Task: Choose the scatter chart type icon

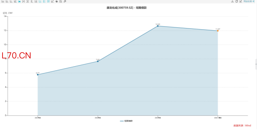Action: coord(15,1)
